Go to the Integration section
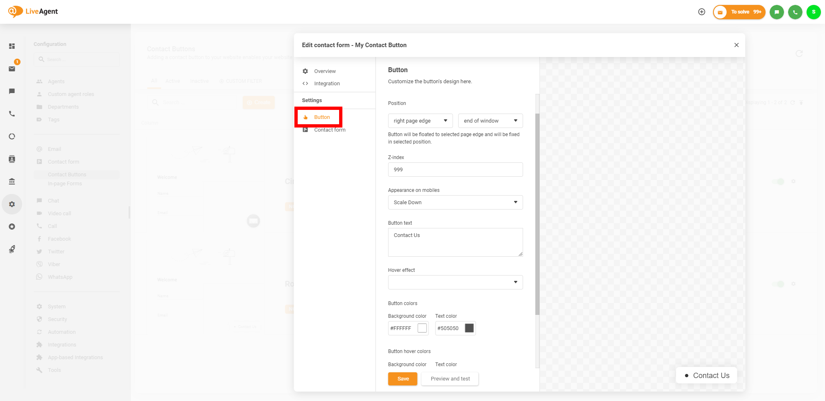 (326, 84)
